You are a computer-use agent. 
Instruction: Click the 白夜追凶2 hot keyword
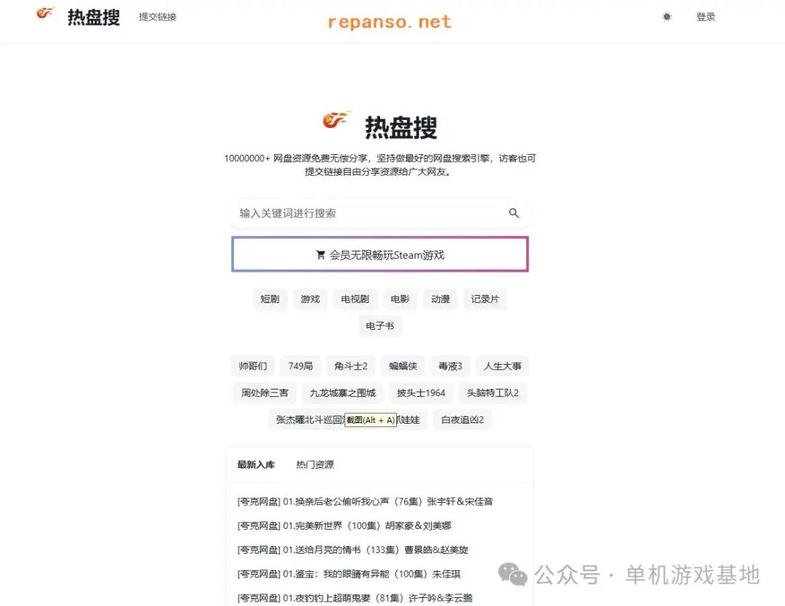pyautogui.click(x=462, y=420)
